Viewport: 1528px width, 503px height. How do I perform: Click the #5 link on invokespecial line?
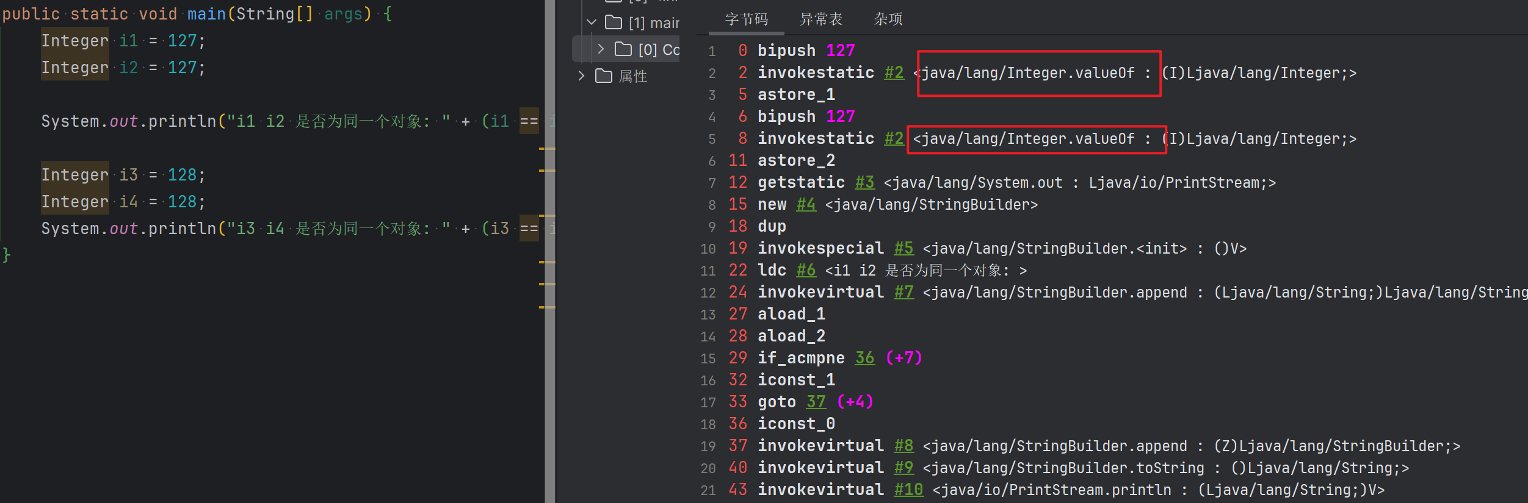tap(903, 248)
